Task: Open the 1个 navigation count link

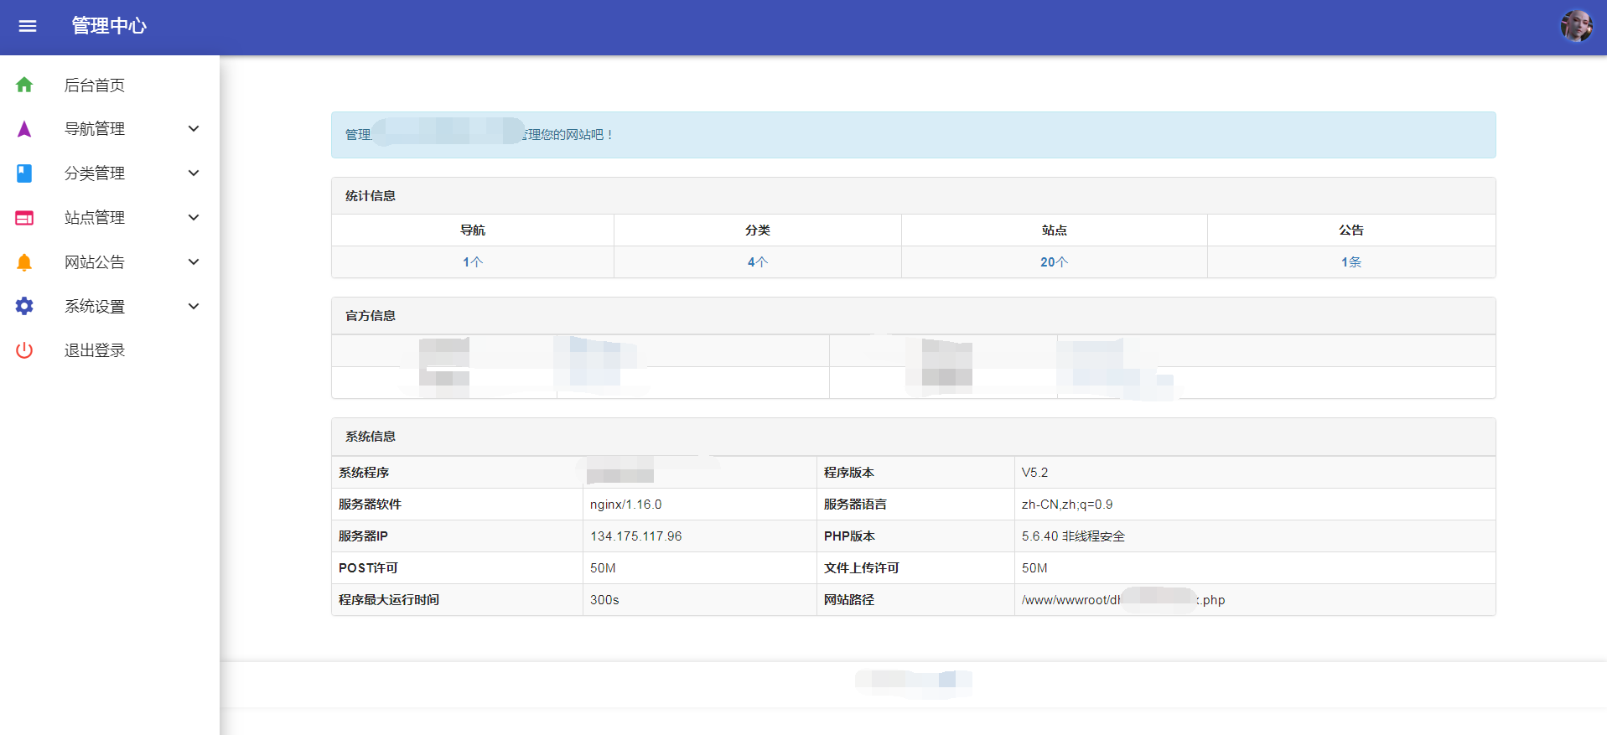Action: click(x=473, y=262)
